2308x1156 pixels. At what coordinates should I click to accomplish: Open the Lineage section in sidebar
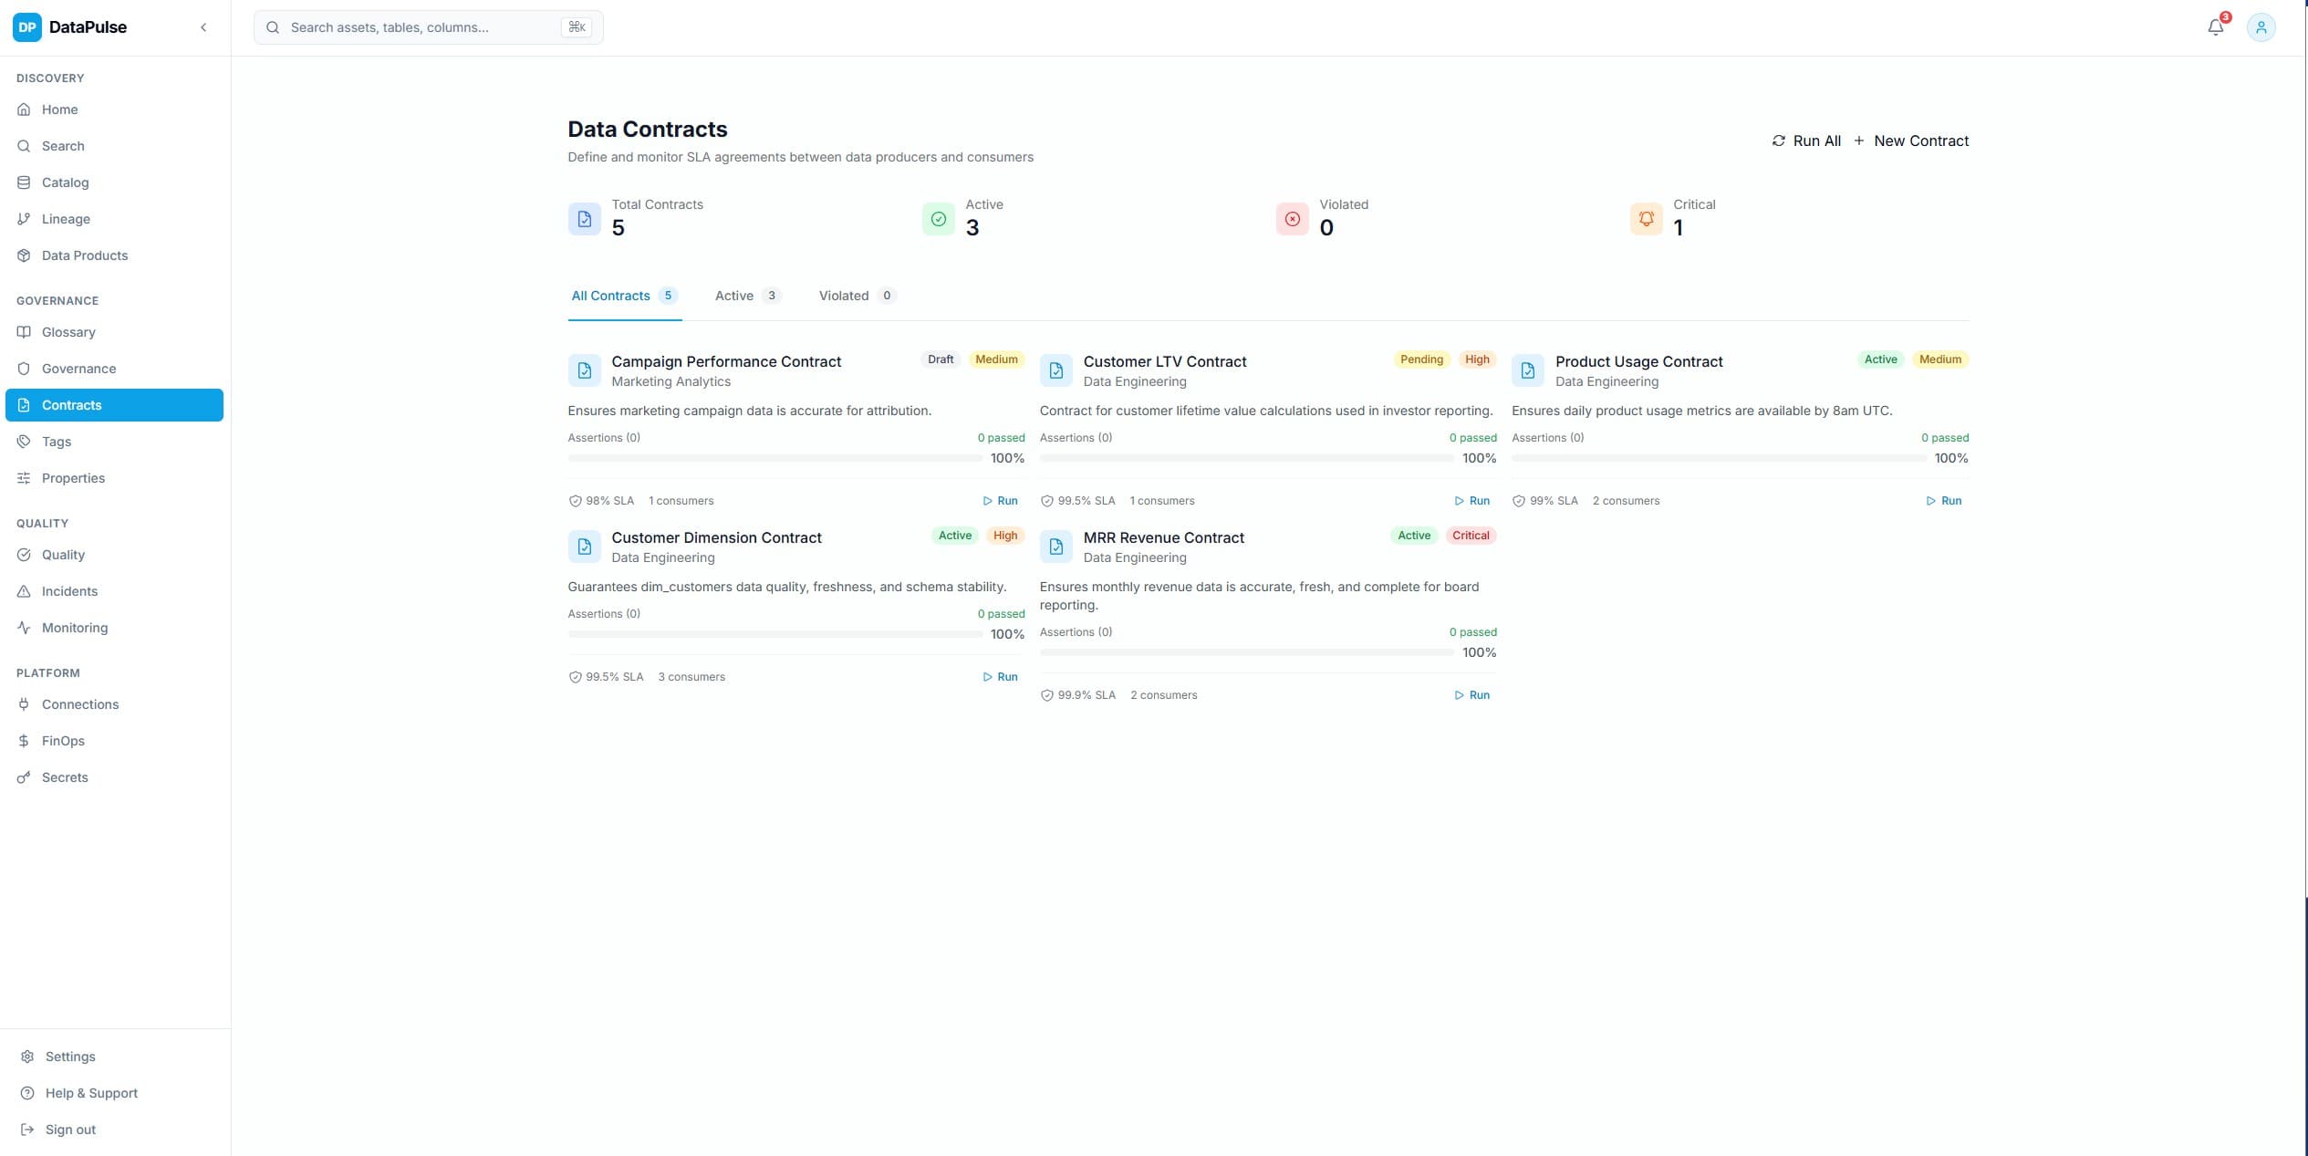tap(66, 219)
